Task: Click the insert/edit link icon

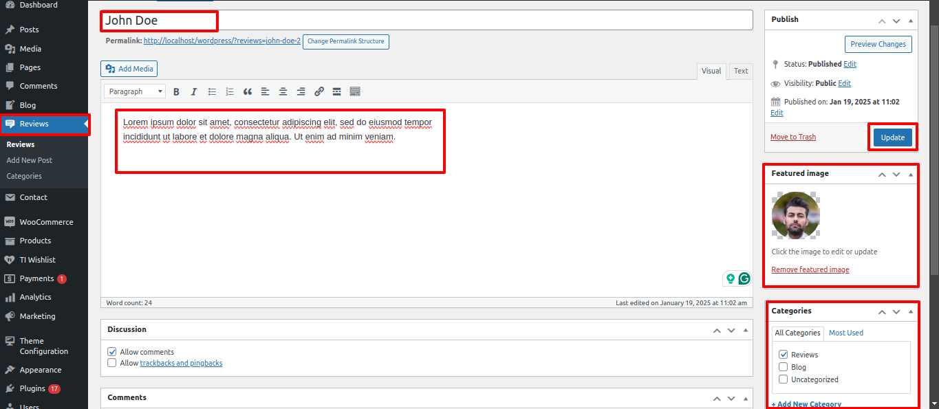Action: tap(319, 91)
